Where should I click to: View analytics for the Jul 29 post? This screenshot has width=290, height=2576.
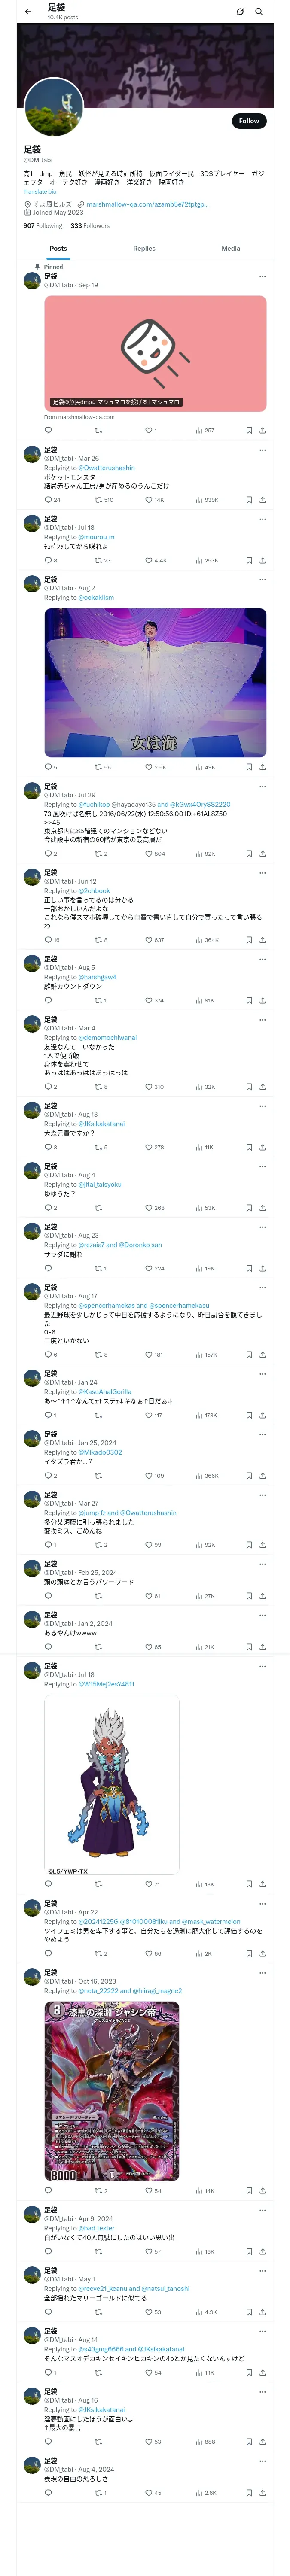199,854
